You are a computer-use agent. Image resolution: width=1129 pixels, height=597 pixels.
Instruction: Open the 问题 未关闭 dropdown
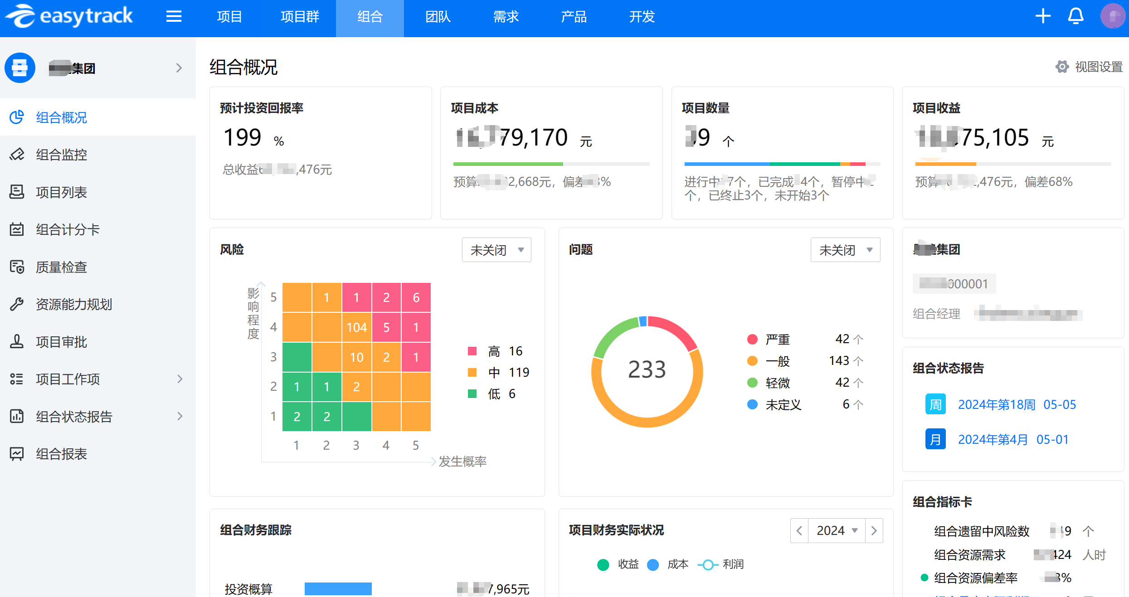pyautogui.click(x=845, y=250)
